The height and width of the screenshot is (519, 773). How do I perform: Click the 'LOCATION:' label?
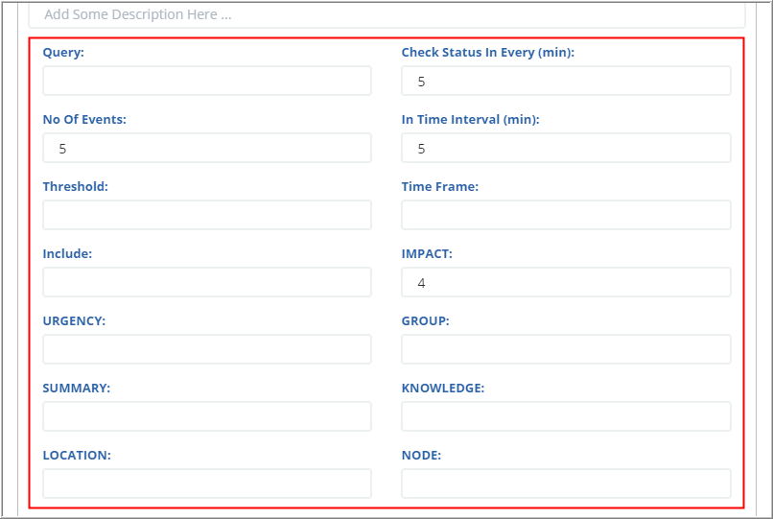click(x=77, y=455)
